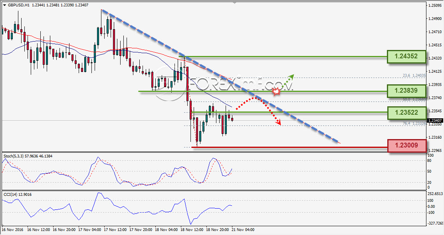
Task: Click the time axis label 16 Nov 20:00
Action: [x=64, y=230]
